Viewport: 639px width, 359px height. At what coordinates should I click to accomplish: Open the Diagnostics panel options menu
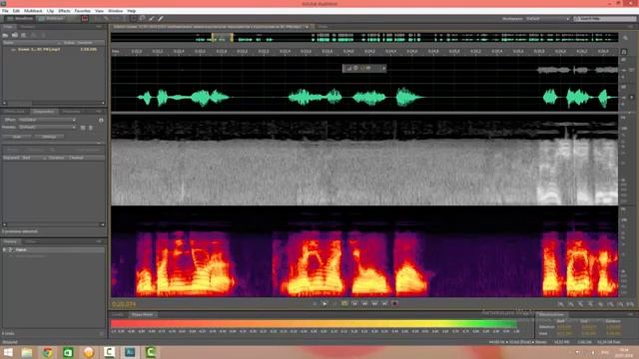(99, 112)
